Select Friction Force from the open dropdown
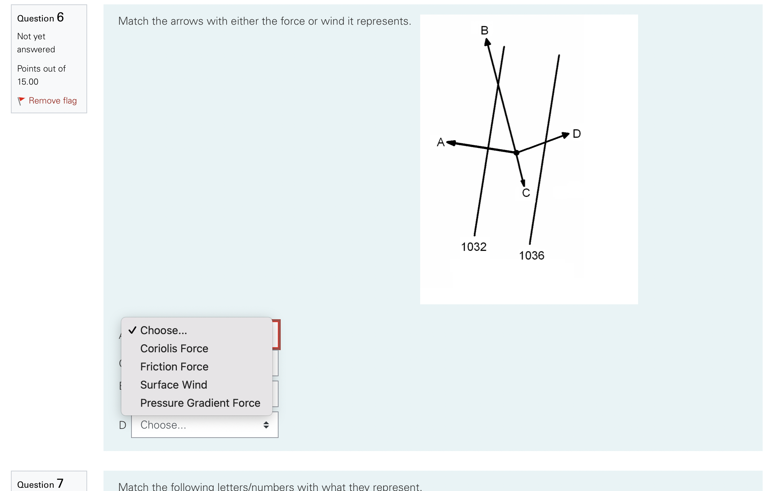The height and width of the screenshot is (491, 779). point(174,366)
